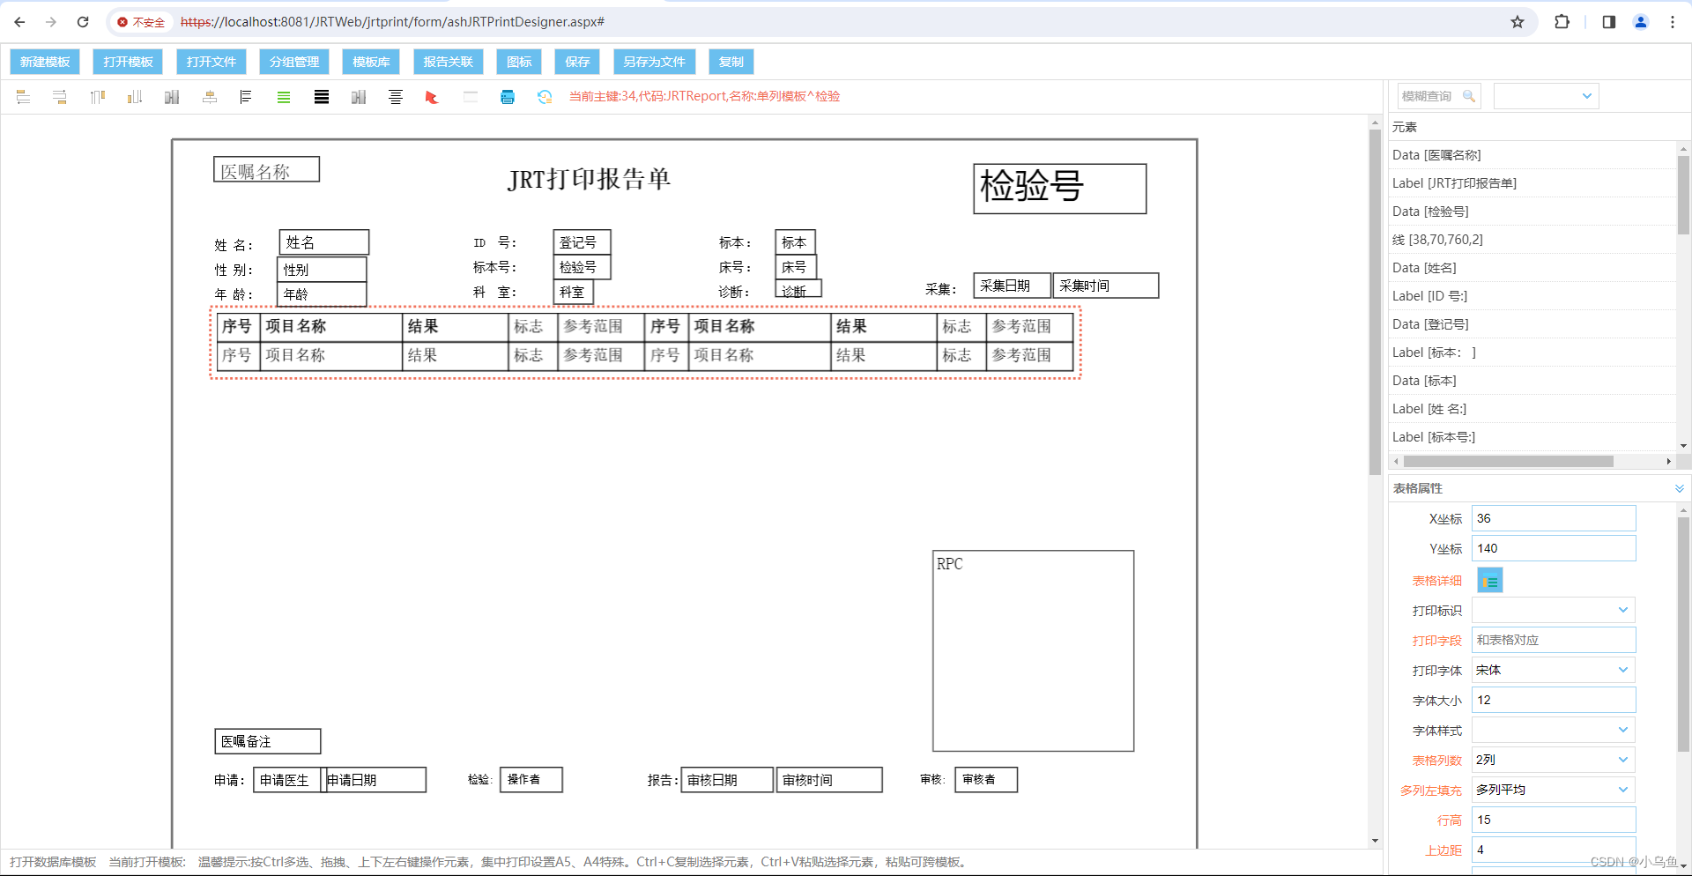Click 另存为文件 to save as file

pos(654,62)
